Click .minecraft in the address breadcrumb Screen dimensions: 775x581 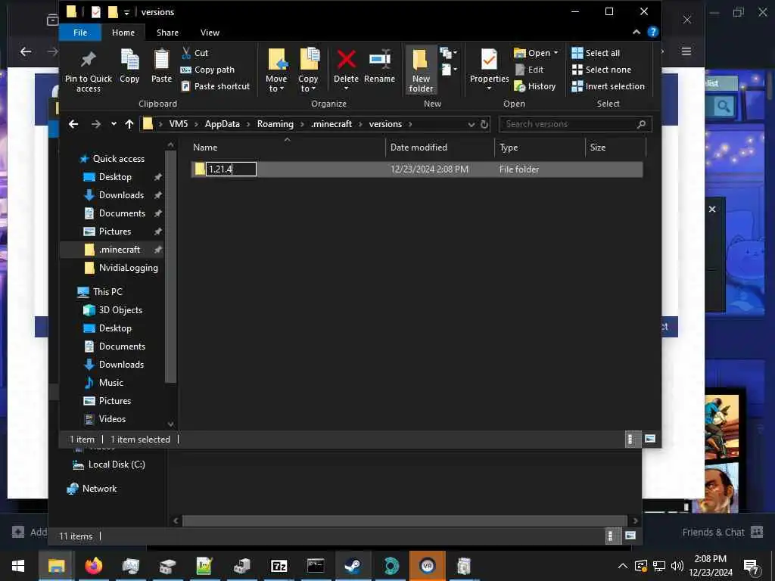[x=331, y=124]
